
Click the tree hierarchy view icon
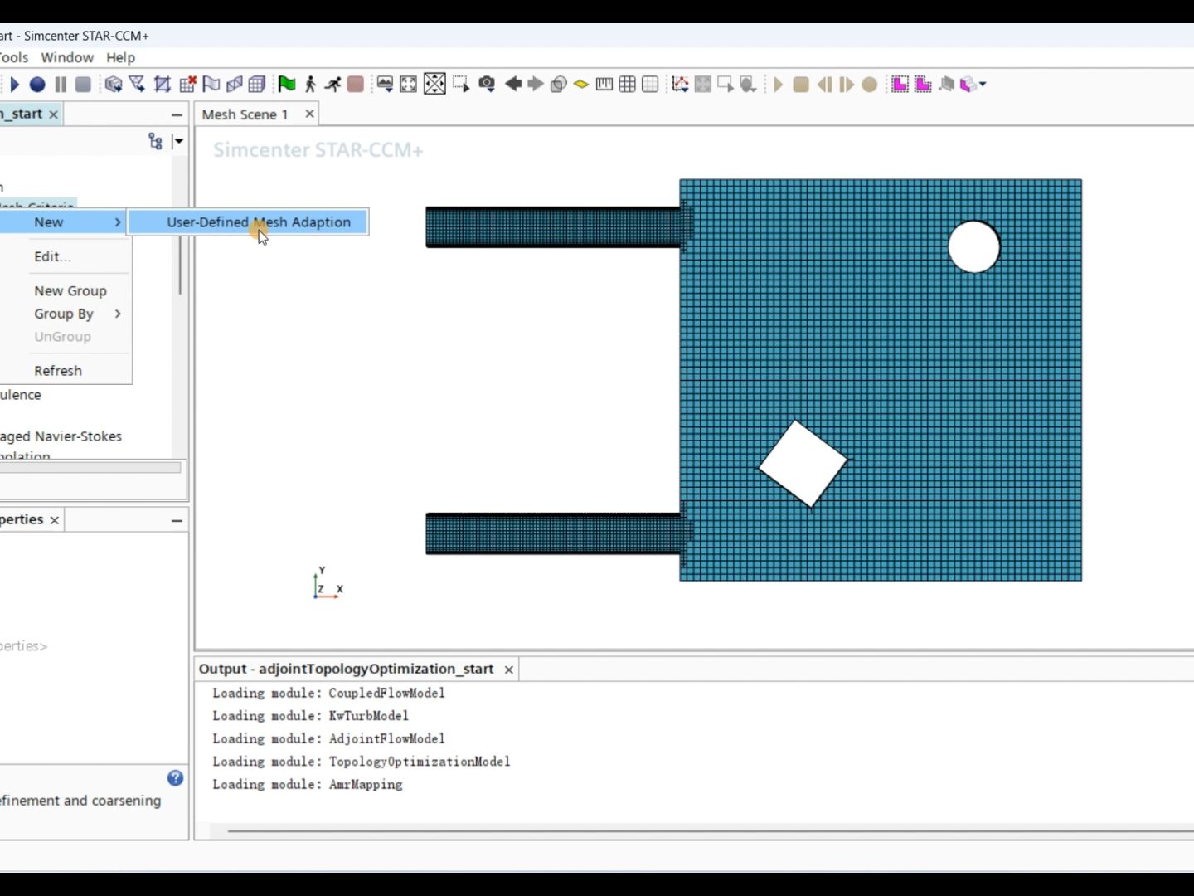(x=155, y=141)
